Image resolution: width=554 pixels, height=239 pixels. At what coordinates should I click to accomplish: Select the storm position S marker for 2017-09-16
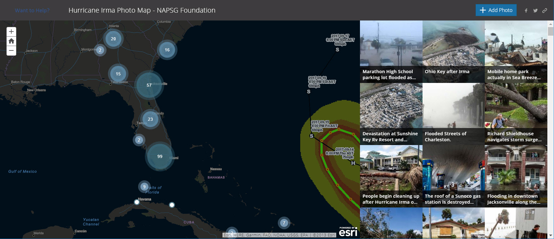[x=309, y=92]
